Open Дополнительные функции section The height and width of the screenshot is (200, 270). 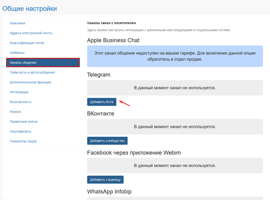30,82
